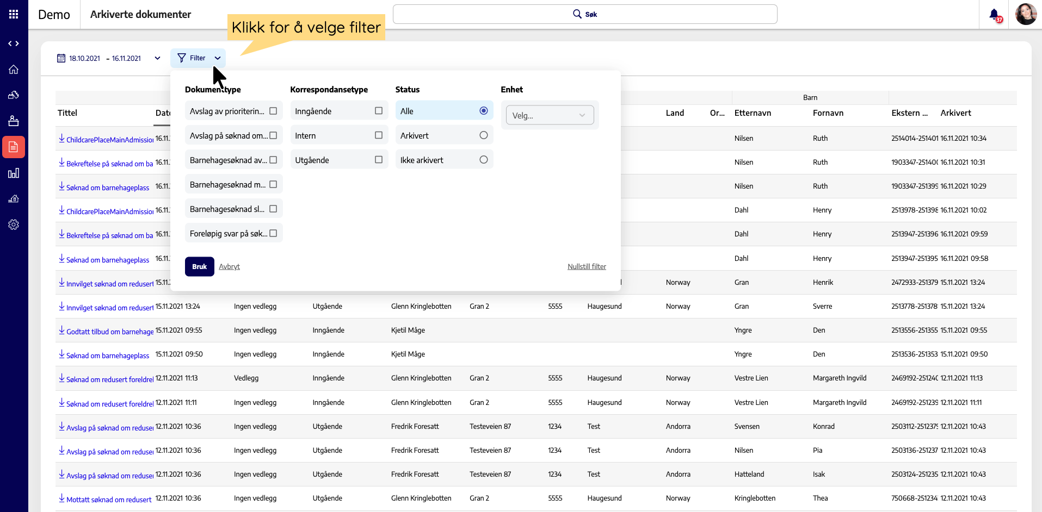Click the funnel filter icon
This screenshot has height=512, width=1042.
[182, 58]
